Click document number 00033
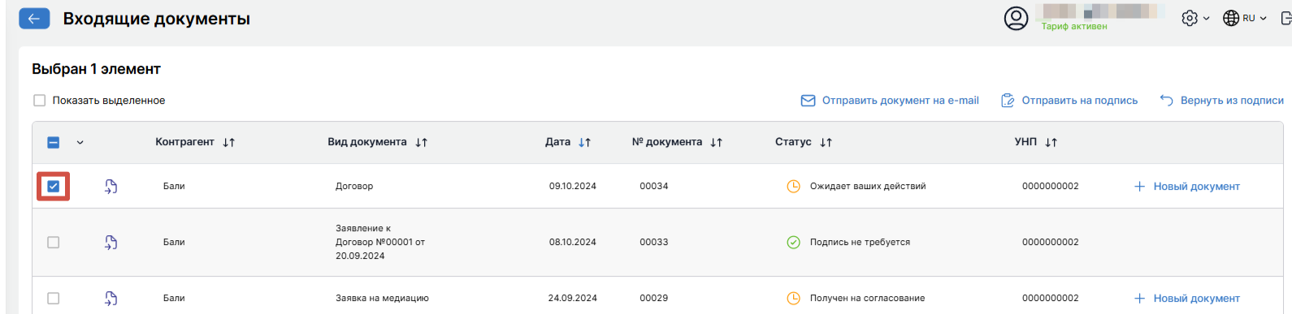The height and width of the screenshot is (314, 1292). click(654, 243)
